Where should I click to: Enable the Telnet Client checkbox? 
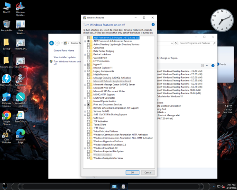coord(88,125)
